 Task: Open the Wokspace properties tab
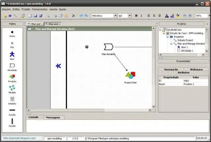pyautogui.click(x=196, y=70)
